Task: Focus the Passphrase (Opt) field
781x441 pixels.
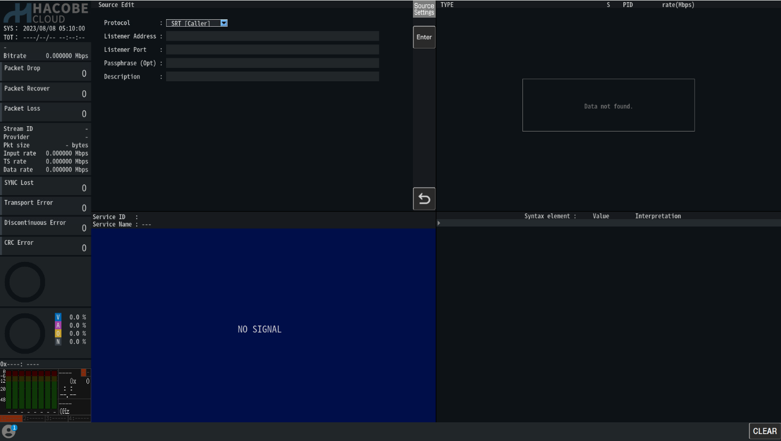Action: (x=272, y=63)
